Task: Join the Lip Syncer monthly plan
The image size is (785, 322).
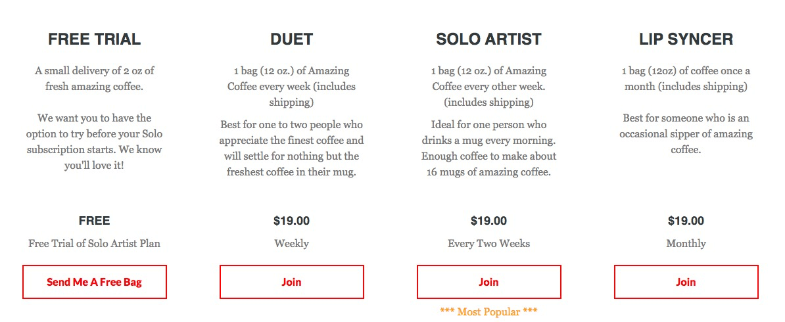Action: [686, 282]
